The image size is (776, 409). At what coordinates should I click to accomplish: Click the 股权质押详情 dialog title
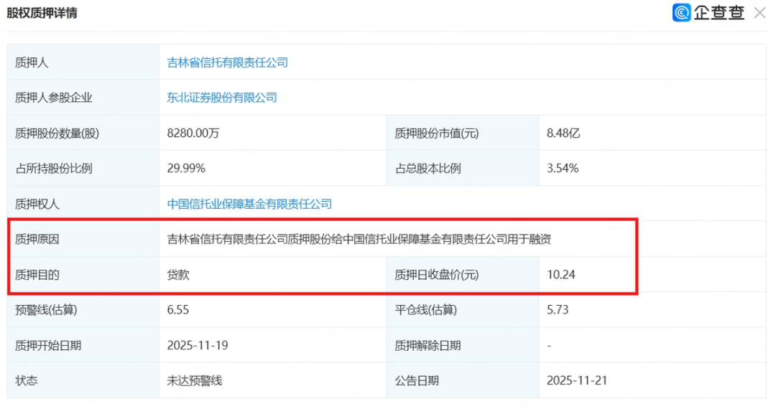point(42,13)
